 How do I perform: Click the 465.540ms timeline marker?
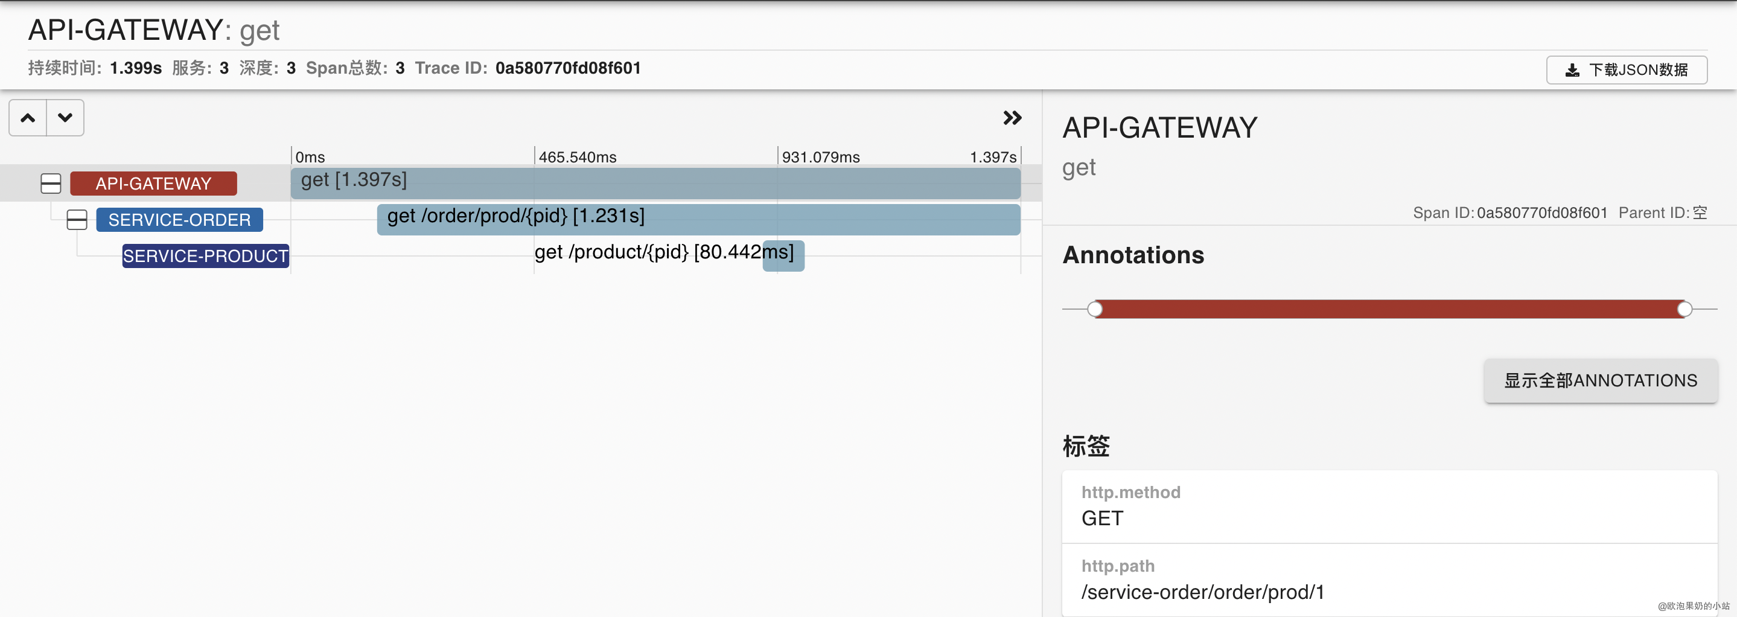tap(577, 157)
